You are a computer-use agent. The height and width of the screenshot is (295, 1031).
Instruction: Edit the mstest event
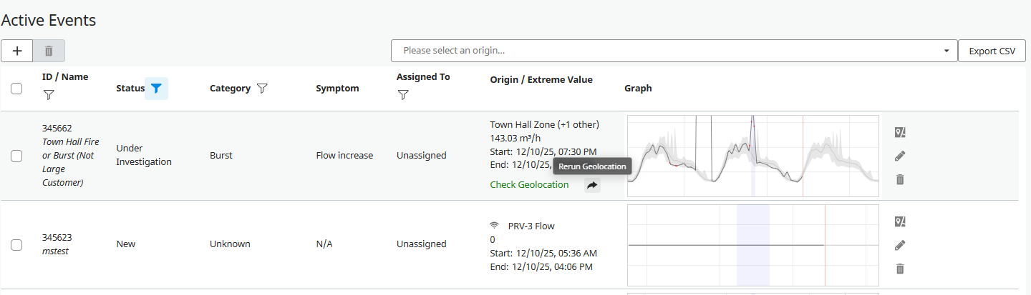(x=900, y=245)
